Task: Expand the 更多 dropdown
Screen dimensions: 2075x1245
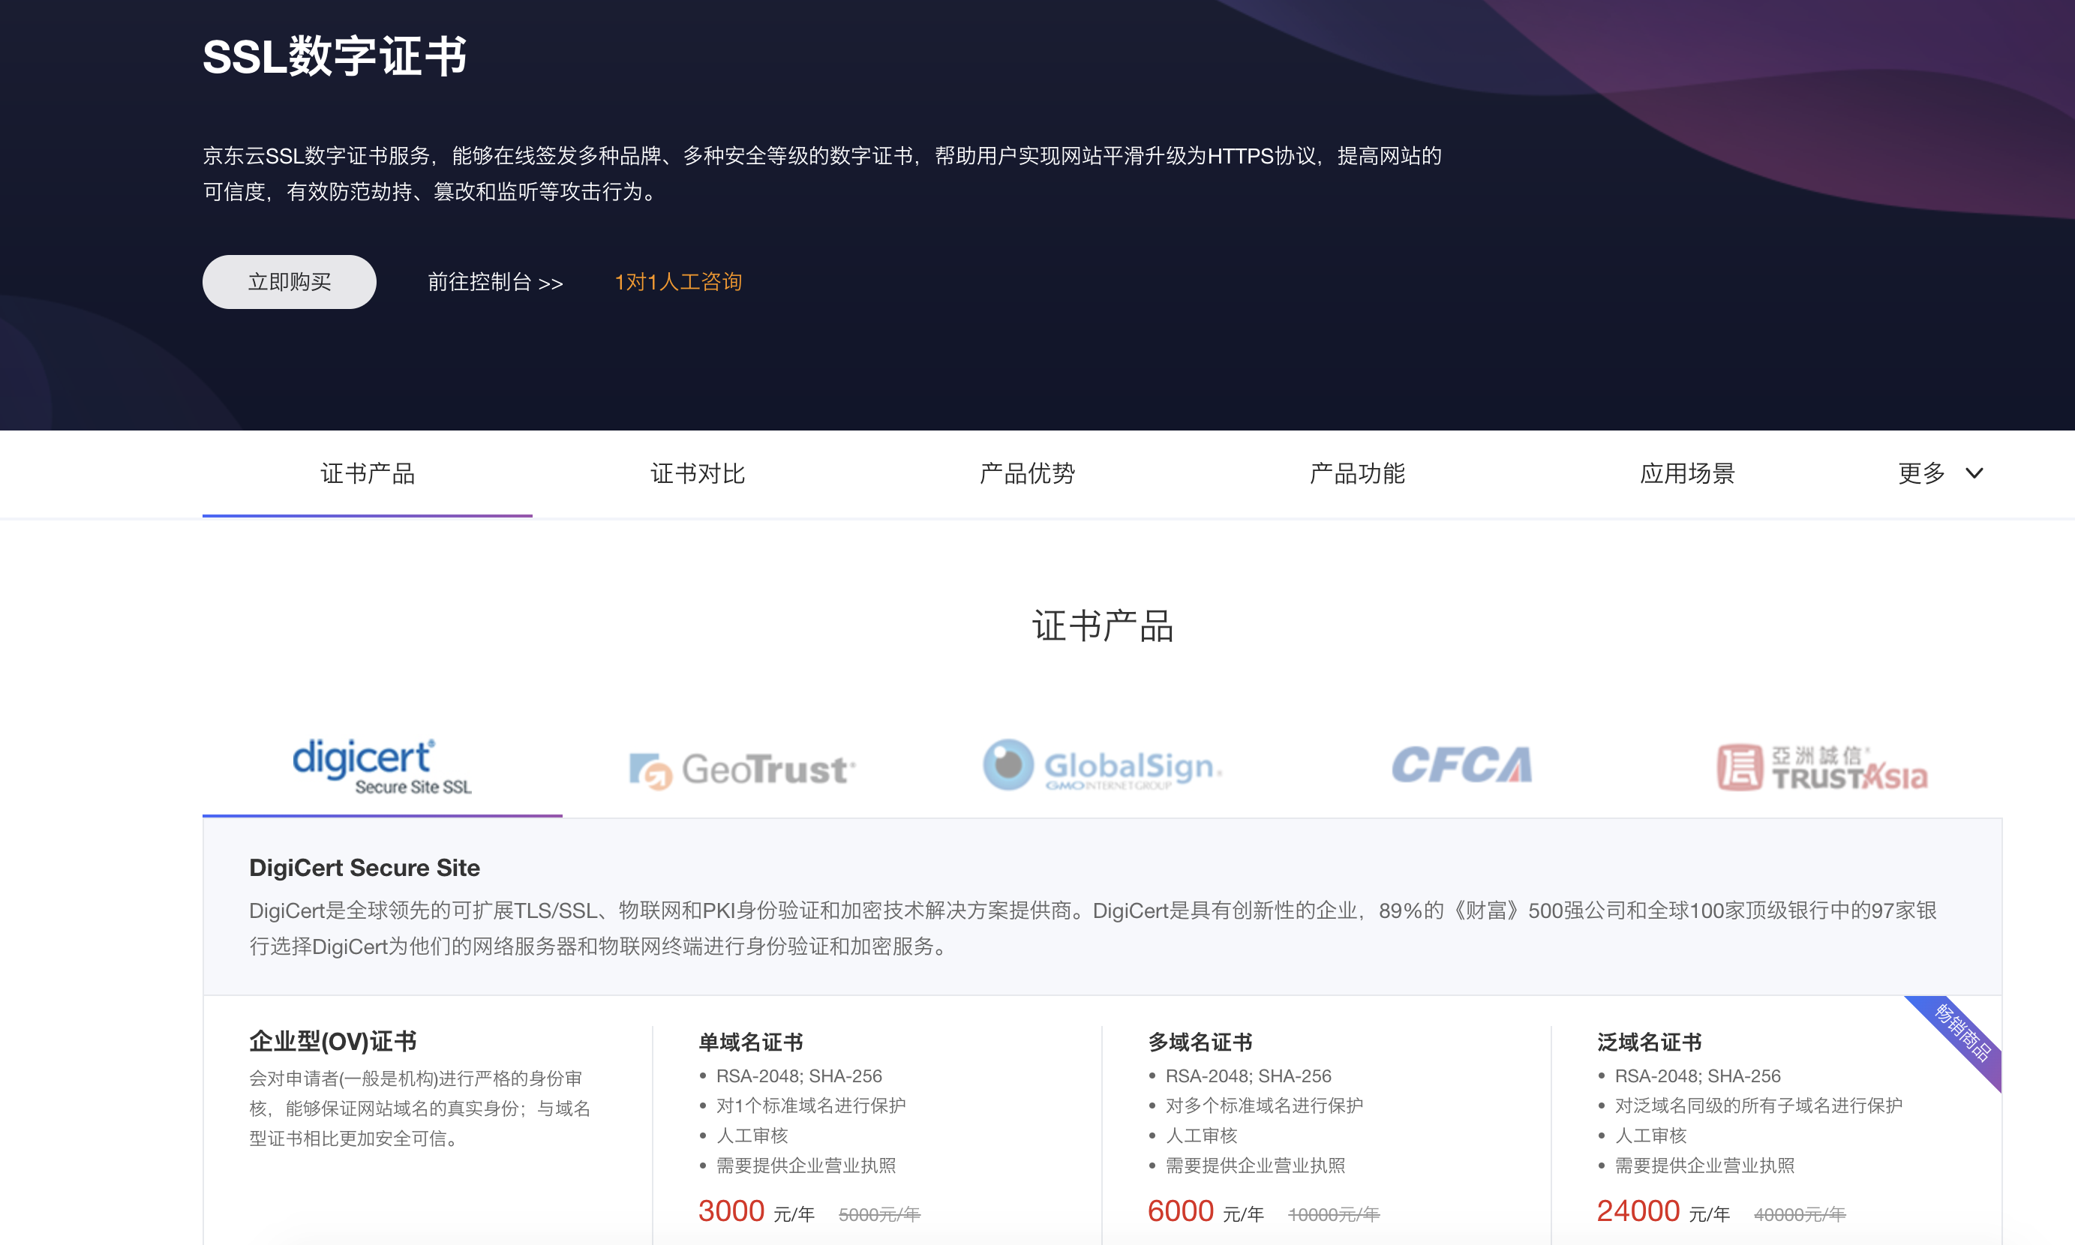Action: (x=1940, y=474)
